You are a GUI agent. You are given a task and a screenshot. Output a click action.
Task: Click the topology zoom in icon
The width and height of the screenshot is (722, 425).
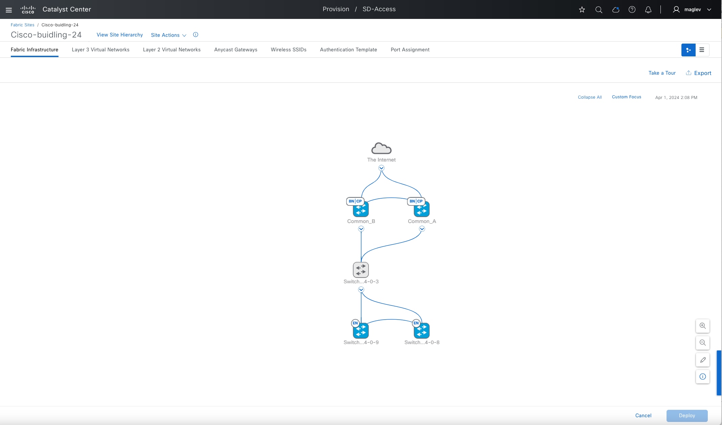702,326
